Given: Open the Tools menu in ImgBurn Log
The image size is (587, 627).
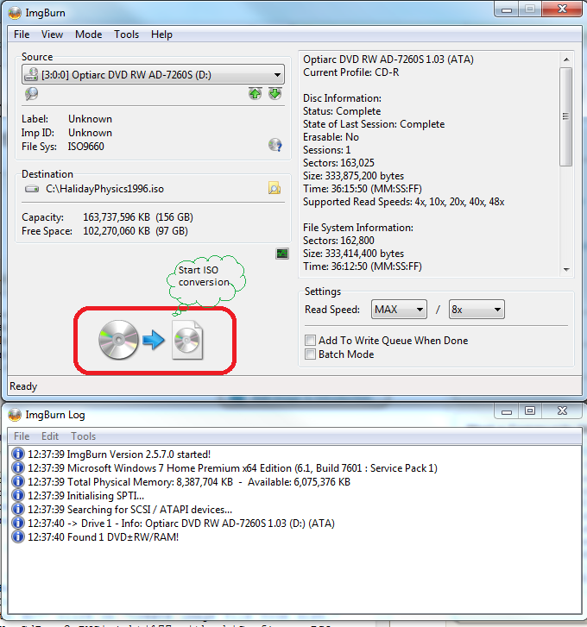Looking at the screenshot, I should pos(83,436).
